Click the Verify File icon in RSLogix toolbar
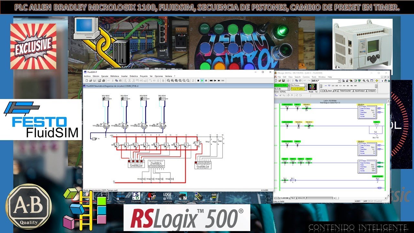The height and width of the screenshot is (233, 414). point(356,81)
